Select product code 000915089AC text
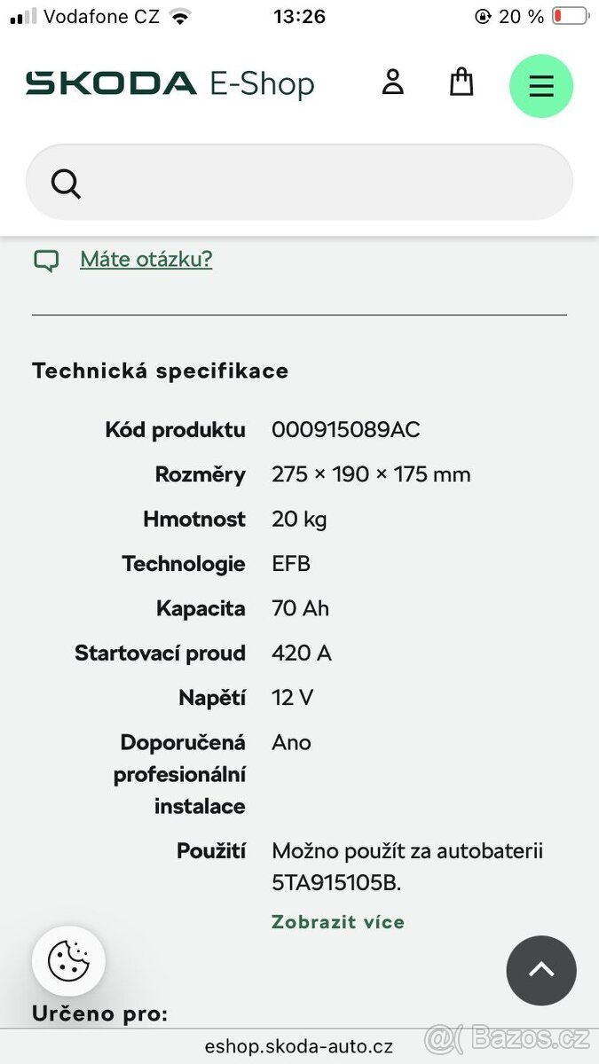The height and width of the screenshot is (1064, 599). [346, 430]
